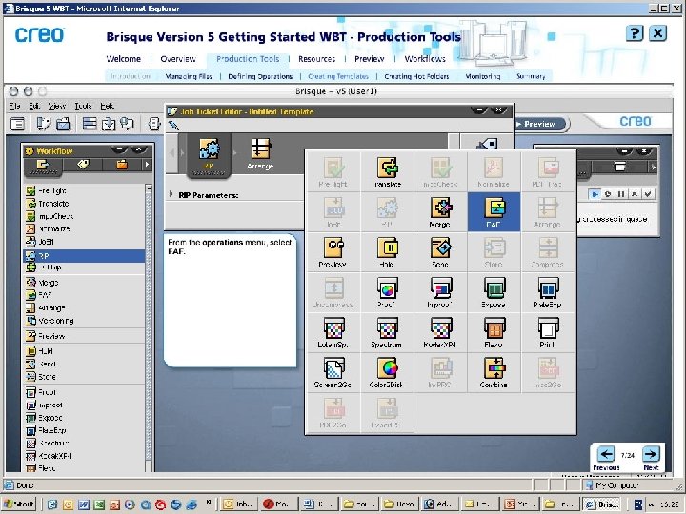The width and height of the screenshot is (686, 514).
Task: Choose the Screen2Go operation icon
Action: click(333, 373)
